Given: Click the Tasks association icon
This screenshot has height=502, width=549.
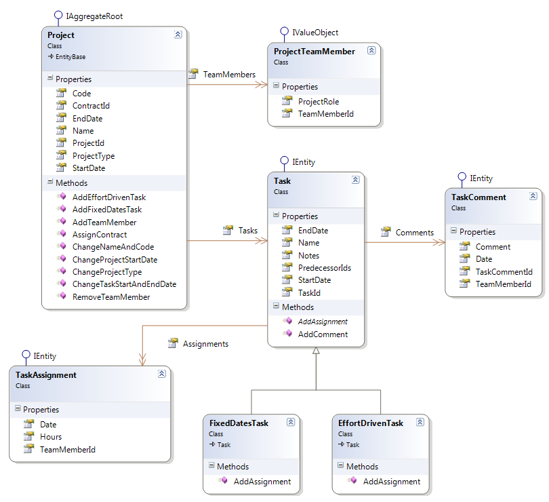Looking at the screenshot, I should coord(227,230).
